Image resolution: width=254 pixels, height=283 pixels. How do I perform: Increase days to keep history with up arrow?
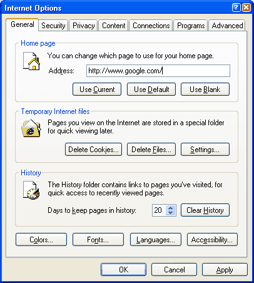171,208
